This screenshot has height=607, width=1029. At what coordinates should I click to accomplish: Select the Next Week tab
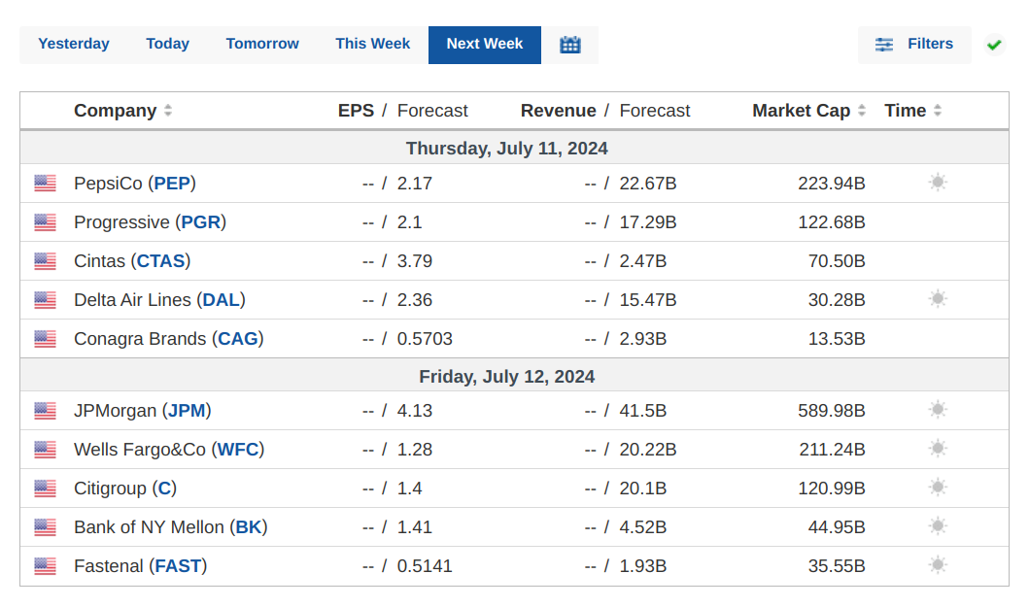(x=484, y=44)
